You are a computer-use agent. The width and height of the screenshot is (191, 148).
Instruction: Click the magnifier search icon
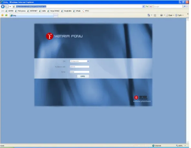tap(185, 6)
